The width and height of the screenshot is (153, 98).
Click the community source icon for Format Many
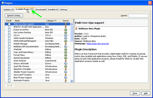point(66,55)
